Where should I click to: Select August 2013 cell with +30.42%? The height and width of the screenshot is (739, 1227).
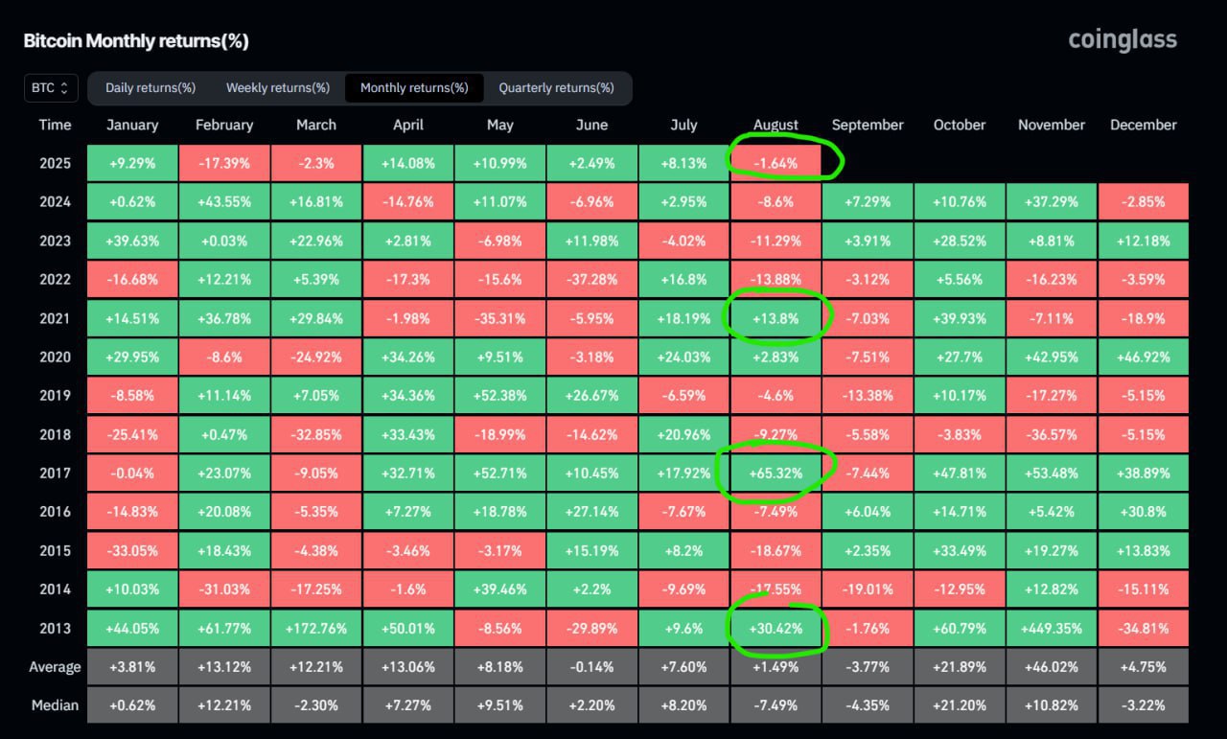click(776, 629)
